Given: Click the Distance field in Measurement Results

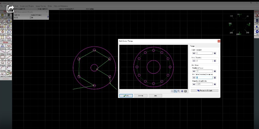Looking at the screenshot, I should tap(22, 17).
